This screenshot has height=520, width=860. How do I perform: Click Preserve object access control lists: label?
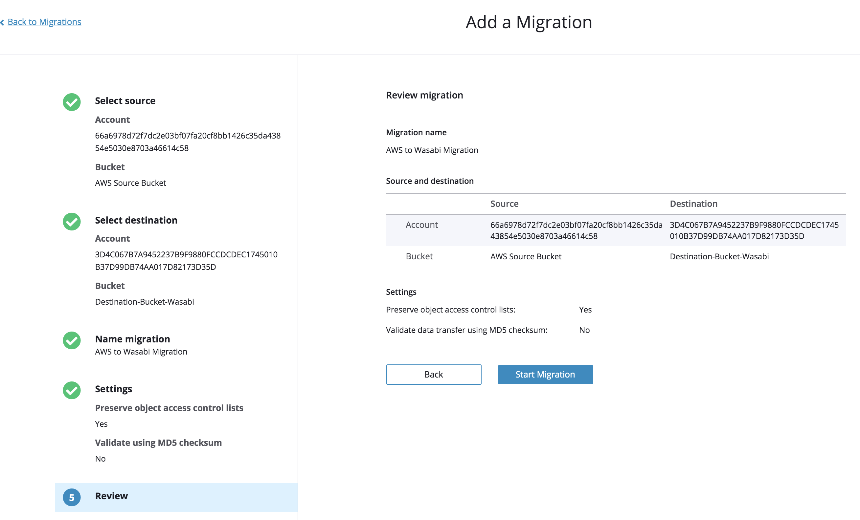[450, 310]
